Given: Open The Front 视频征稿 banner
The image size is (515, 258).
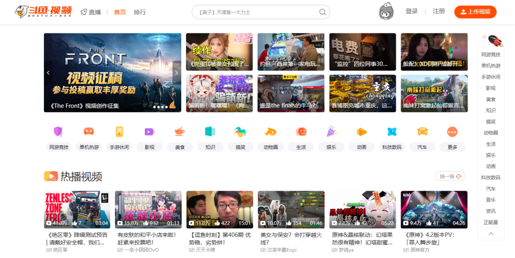Looking at the screenshot, I should click(113, 72).
